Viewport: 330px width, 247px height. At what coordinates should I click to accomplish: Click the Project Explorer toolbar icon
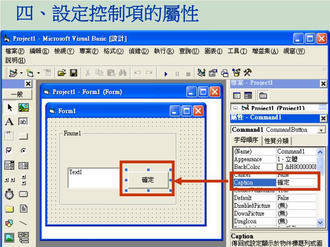tap(201, 73)
